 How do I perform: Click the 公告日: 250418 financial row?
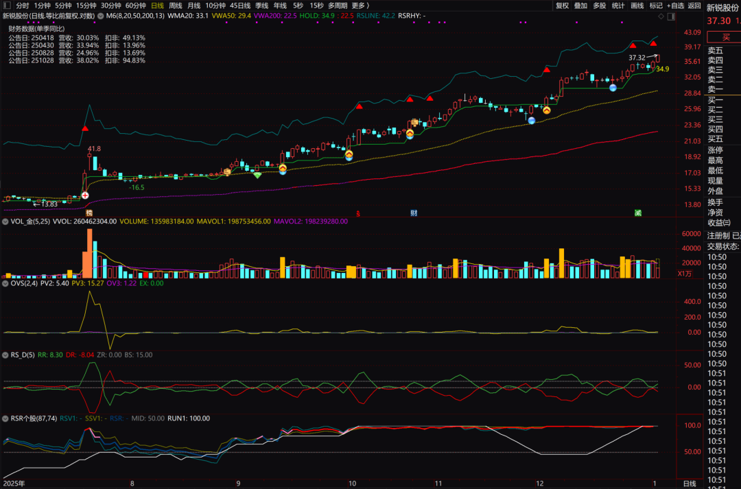tap(77, 38)
